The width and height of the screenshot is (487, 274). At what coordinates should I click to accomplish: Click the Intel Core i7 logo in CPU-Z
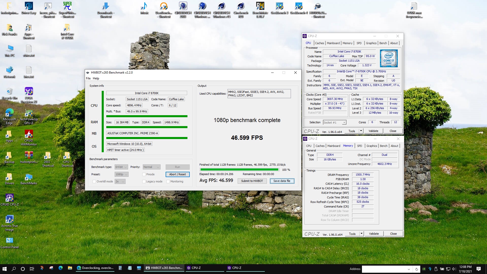(389, 58)
